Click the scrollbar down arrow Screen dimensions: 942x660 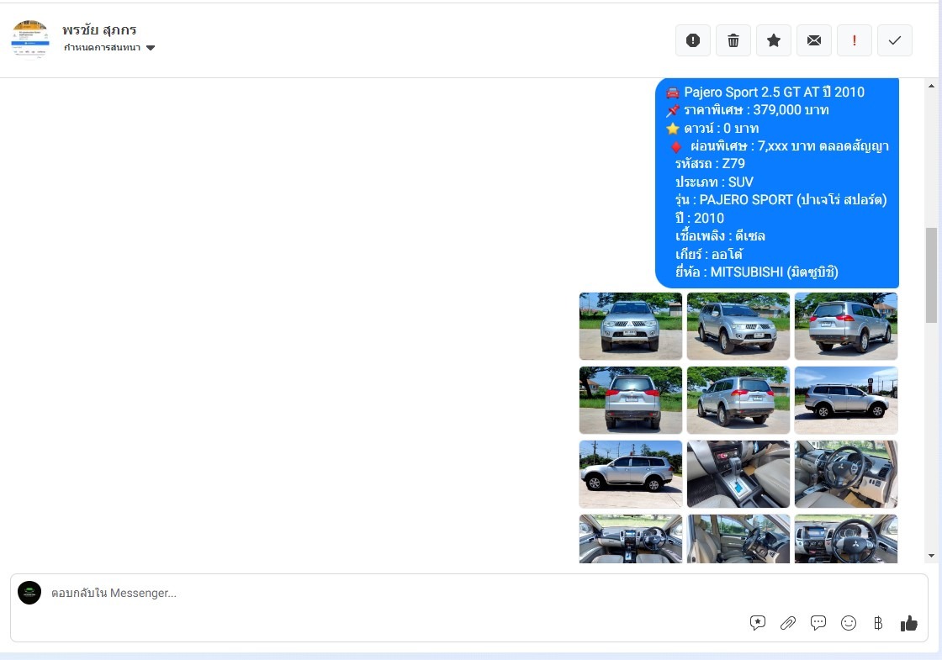coord(931,556)
